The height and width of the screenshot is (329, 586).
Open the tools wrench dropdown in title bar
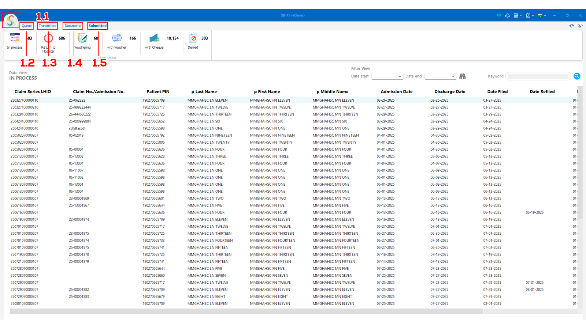click(x=517, y=15)
